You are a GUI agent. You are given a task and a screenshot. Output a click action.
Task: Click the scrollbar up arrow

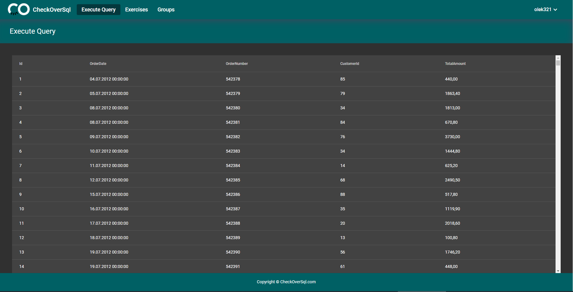coord(558,58)
